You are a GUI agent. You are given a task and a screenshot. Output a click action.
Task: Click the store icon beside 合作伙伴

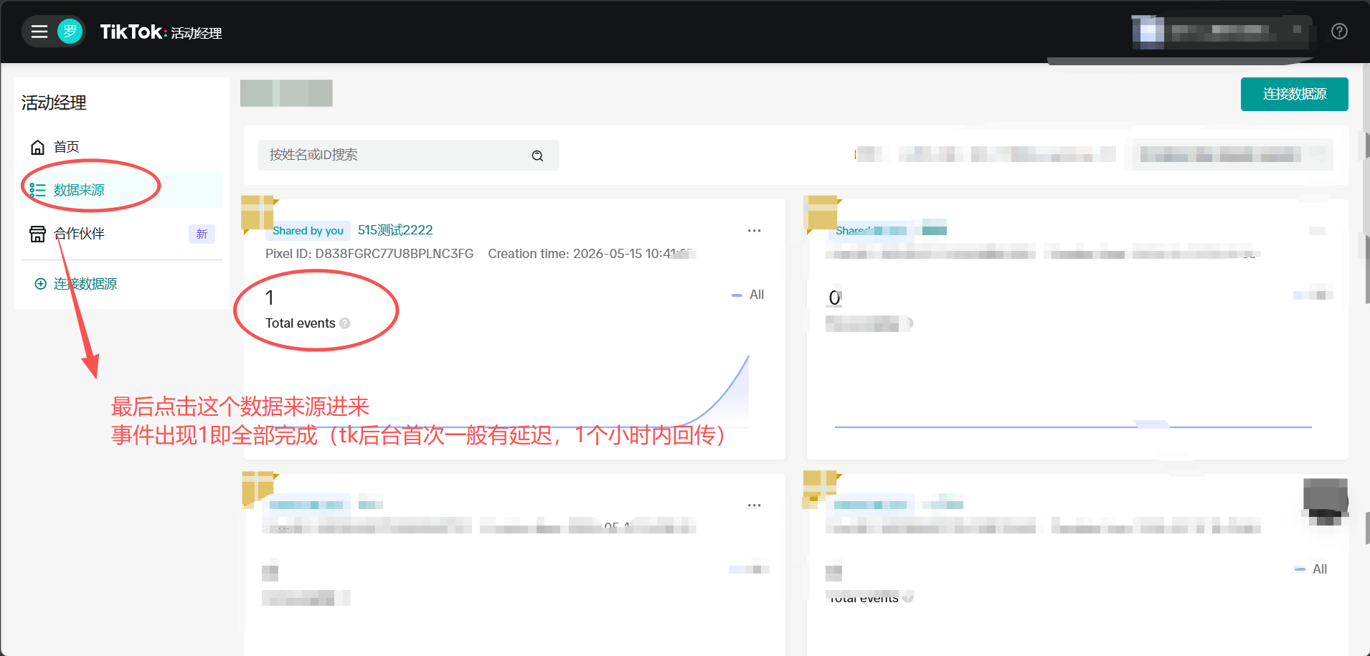pos(37,234)
